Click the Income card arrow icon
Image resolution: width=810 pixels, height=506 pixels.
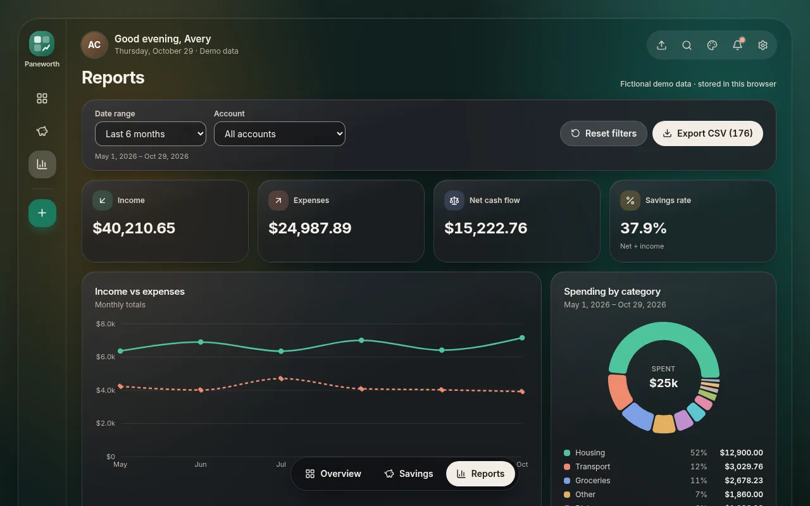tap(103, 201)
